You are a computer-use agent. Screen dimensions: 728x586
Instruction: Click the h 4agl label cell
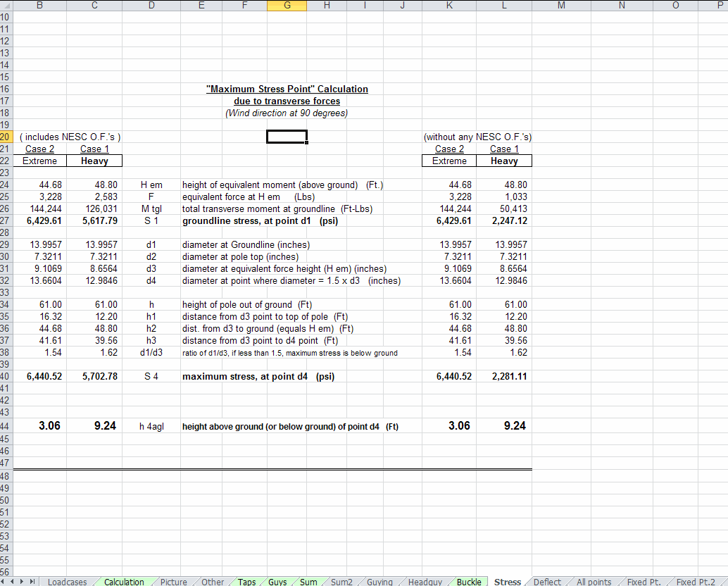151,427
